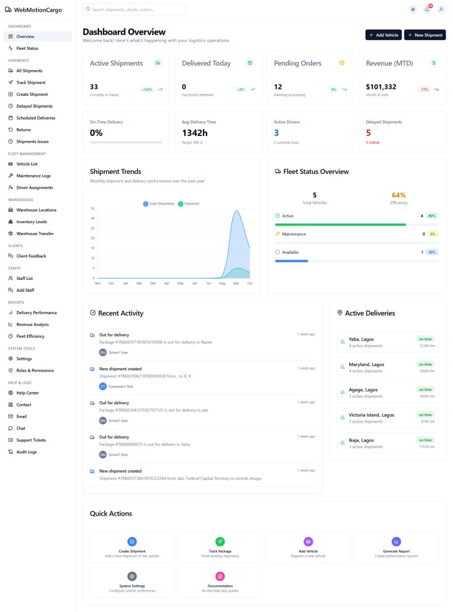Click the Track Package quick action icon
The image size is (453, 612).
(220, 542)
